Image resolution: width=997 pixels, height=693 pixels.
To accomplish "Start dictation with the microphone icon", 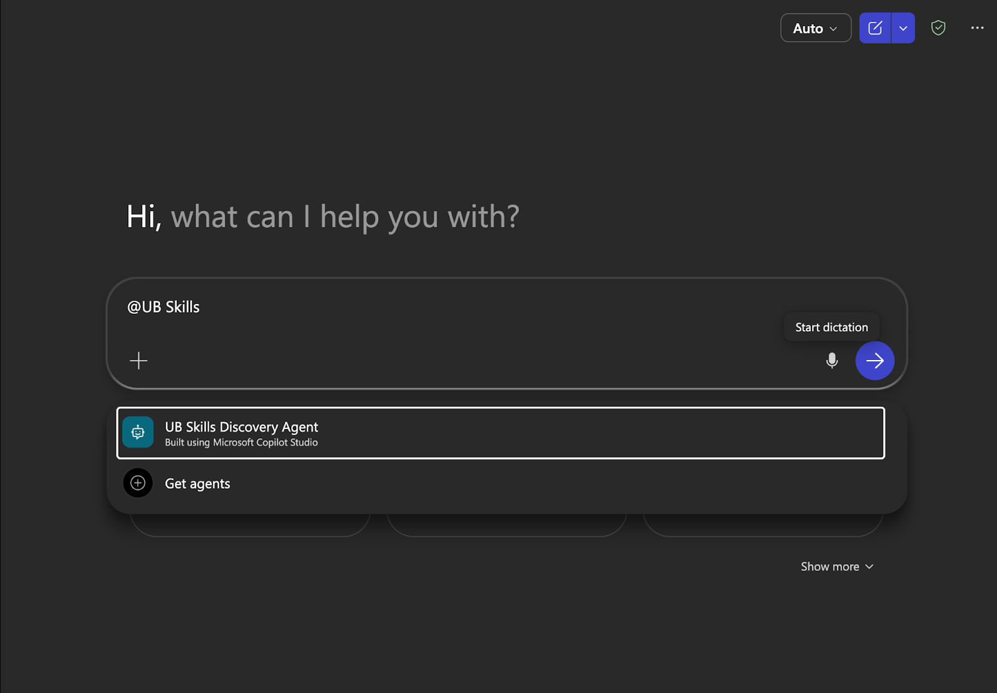I will [x=832, y=361].
